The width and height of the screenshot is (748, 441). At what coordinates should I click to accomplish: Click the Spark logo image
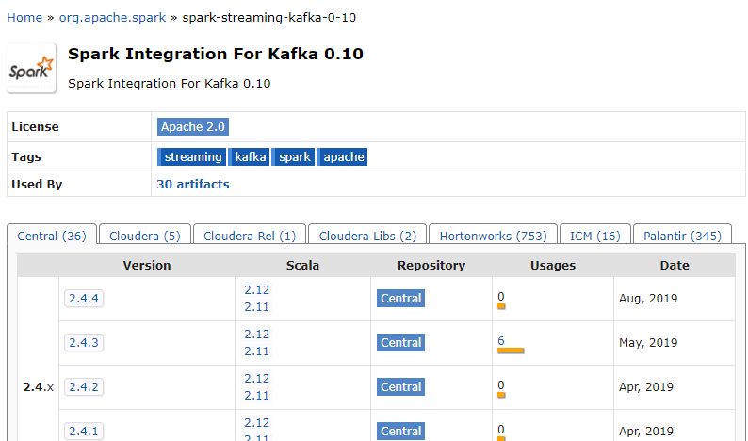(x=31, y=68)
